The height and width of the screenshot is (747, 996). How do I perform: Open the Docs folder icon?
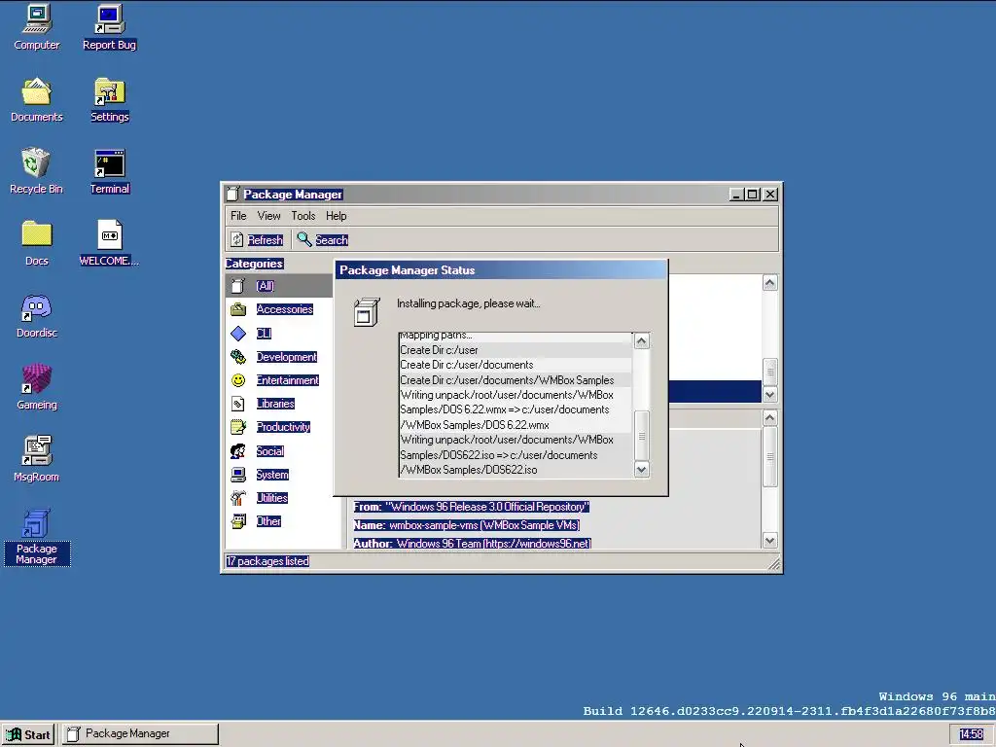[x=37, y=243]
